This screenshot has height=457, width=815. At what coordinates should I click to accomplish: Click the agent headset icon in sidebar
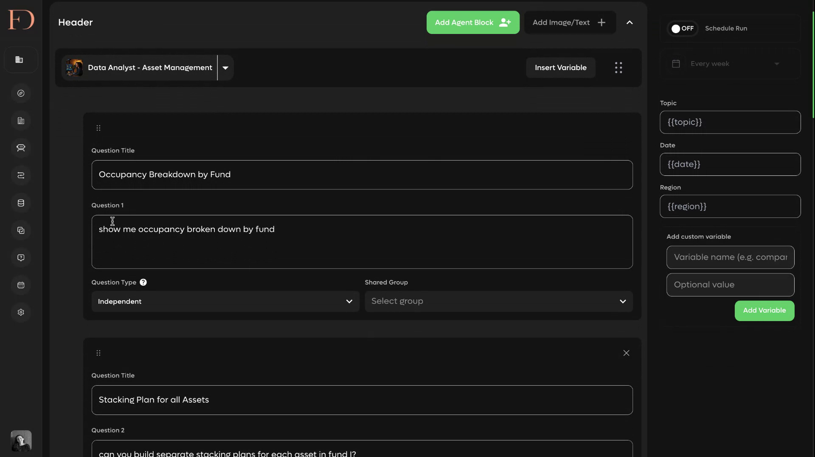point(21,148)
